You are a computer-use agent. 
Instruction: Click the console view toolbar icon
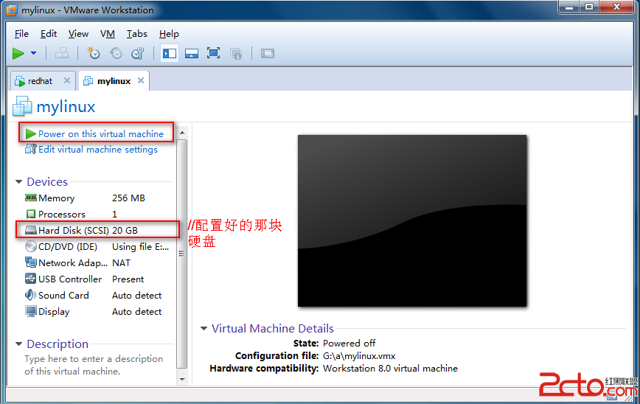point(268,54)
